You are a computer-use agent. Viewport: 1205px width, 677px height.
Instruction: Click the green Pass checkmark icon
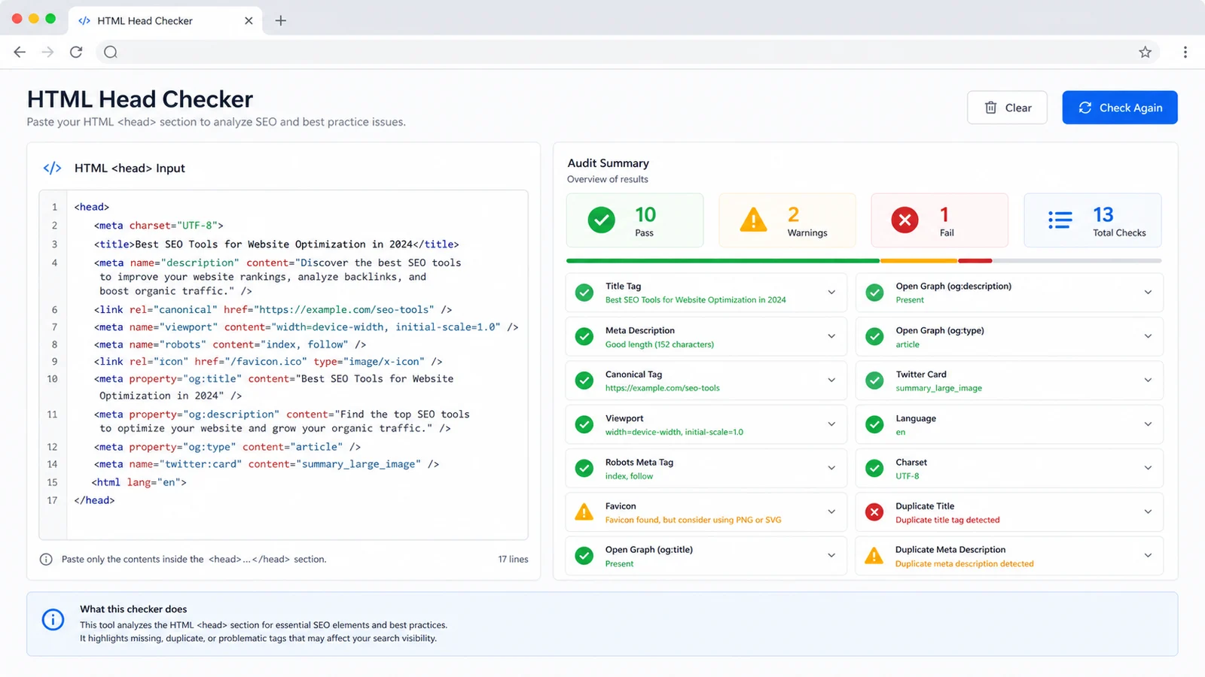pyautogui.click(x=601, y=220)
